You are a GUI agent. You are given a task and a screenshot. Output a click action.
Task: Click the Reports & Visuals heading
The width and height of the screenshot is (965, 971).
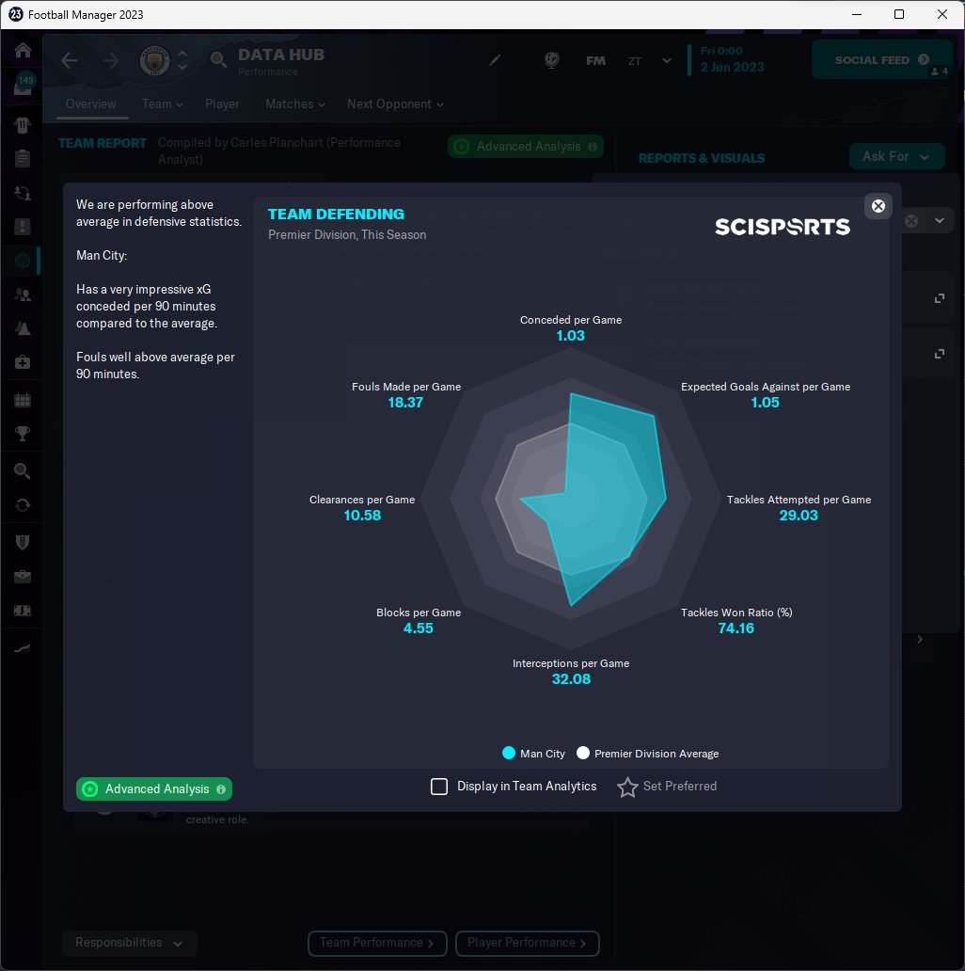(702, 158)
